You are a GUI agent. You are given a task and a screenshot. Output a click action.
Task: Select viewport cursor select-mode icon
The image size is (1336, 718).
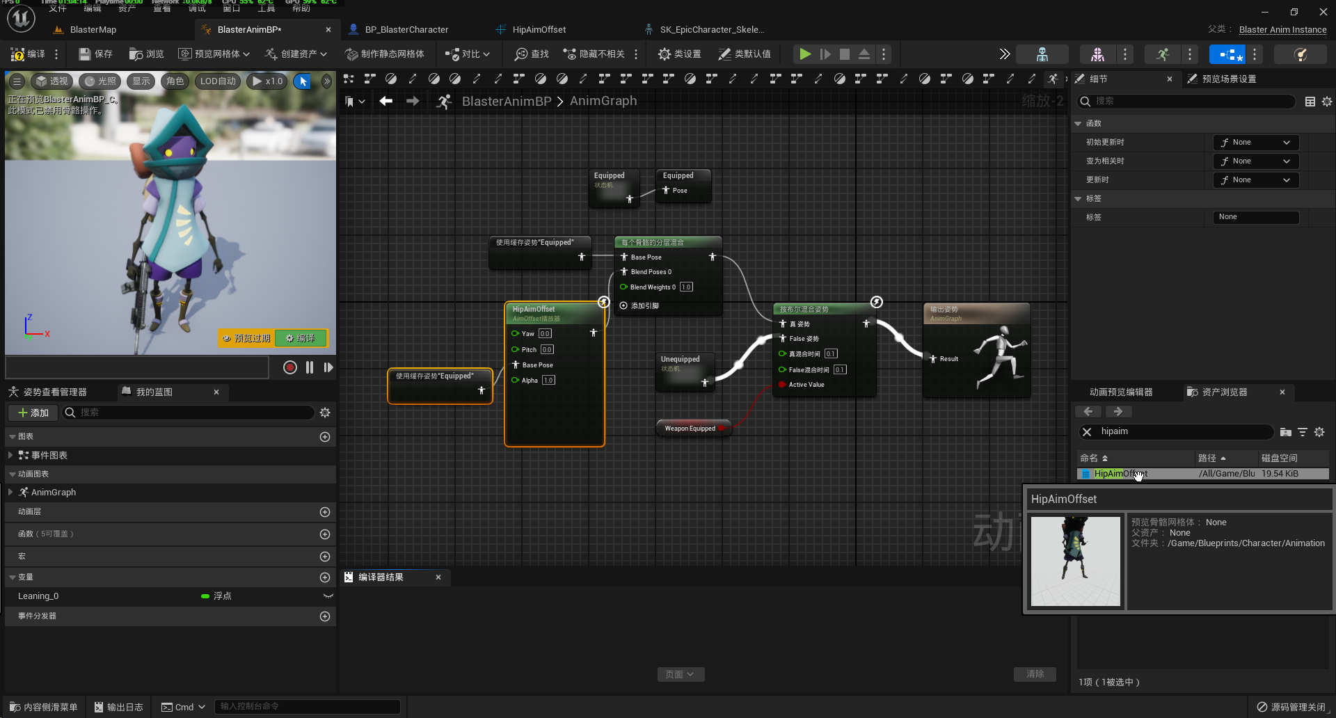pyautogui.click(x=303, y=81)
